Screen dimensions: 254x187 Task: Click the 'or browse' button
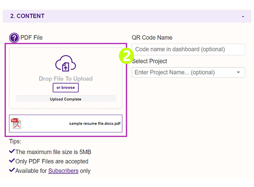click(x=66, y=88)
